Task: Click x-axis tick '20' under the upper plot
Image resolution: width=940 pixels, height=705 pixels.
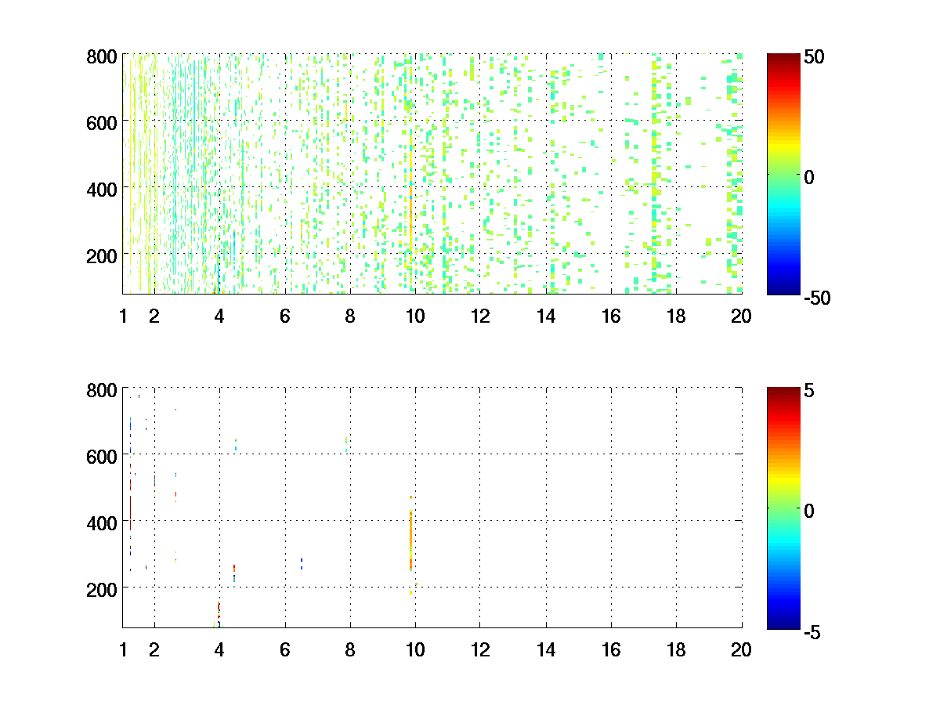Action: coord(742,316)
